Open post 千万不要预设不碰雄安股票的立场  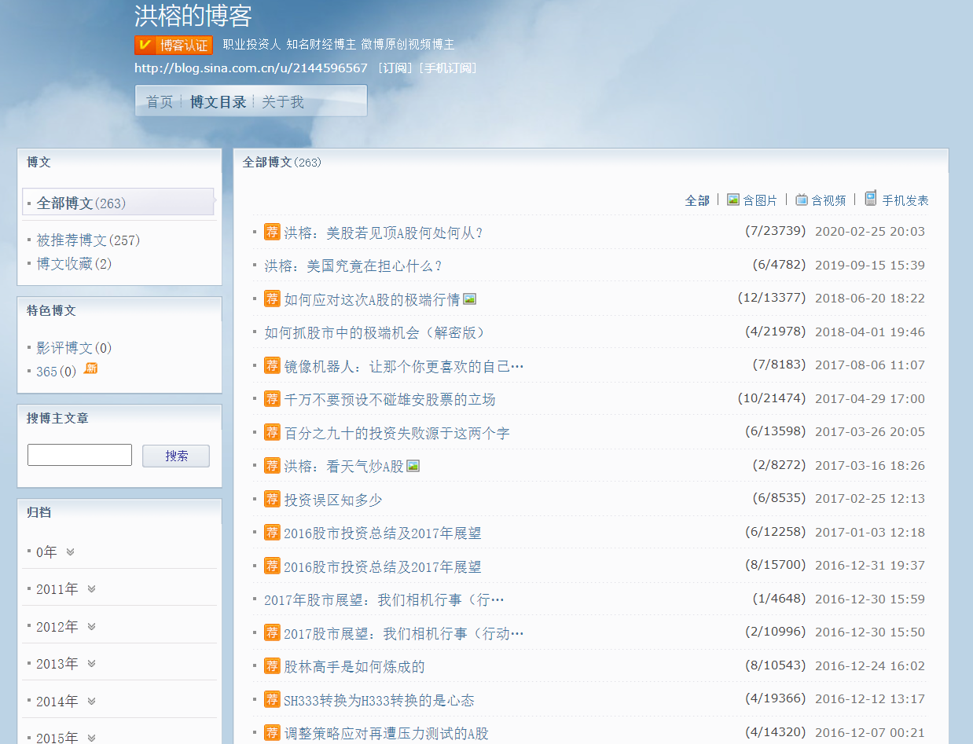(x=390, y=400)
